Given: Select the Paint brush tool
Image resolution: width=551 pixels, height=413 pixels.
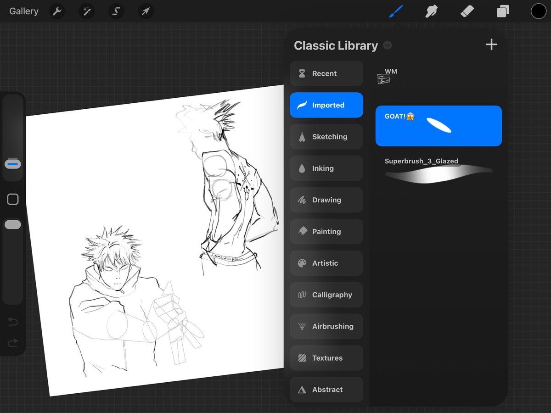Looking at the screenshot, I should [396, 11].
